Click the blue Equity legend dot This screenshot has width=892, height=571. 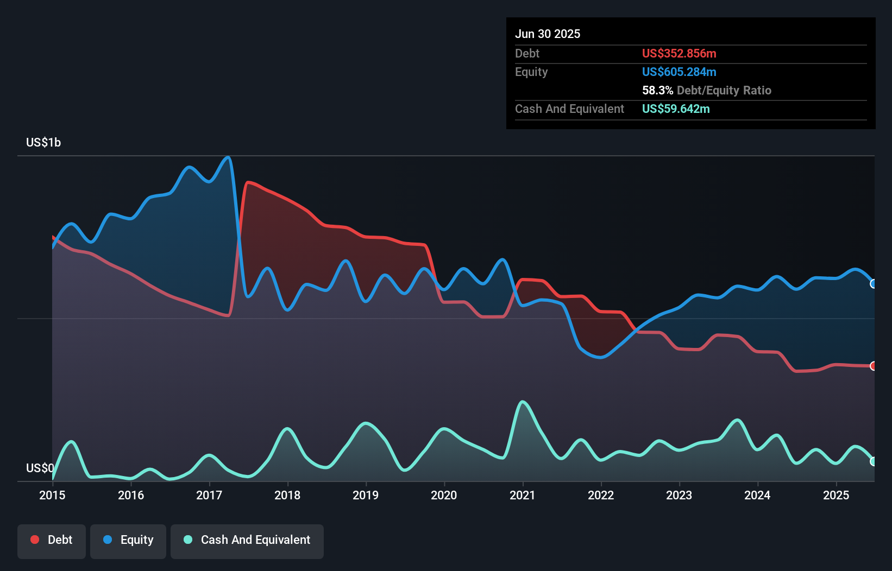tap(107, 540)
